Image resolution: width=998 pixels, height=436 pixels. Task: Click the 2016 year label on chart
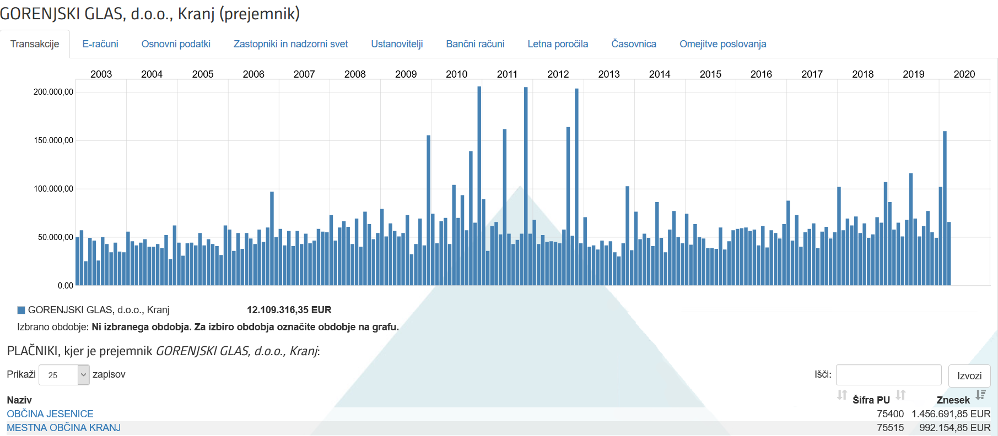pos(761,74)
